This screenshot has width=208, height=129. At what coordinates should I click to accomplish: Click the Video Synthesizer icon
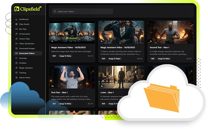[x=16, y=43]
